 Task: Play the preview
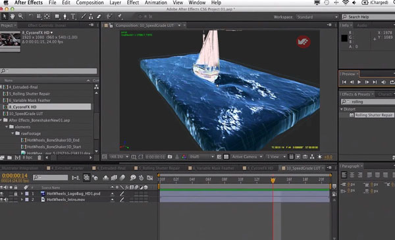coord(359,82)
